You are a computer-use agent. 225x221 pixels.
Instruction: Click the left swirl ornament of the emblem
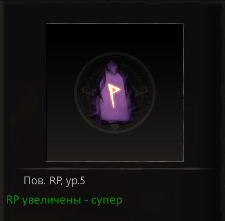point(86,90)
